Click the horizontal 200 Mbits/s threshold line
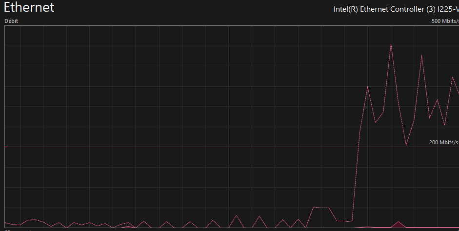Screen dimensions: 459x231 195,147
